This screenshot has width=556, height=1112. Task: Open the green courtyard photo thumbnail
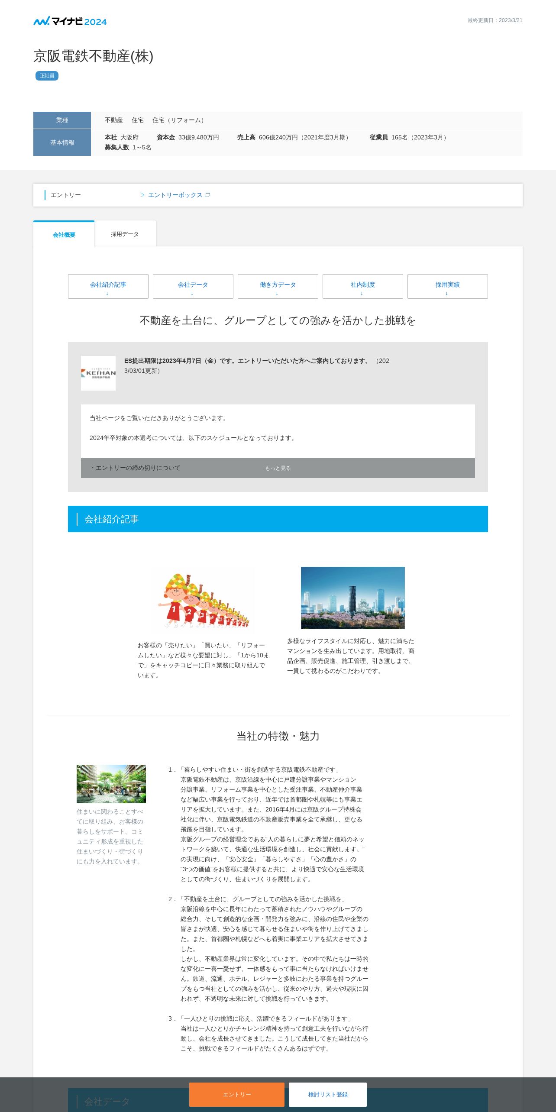(111, 784)
